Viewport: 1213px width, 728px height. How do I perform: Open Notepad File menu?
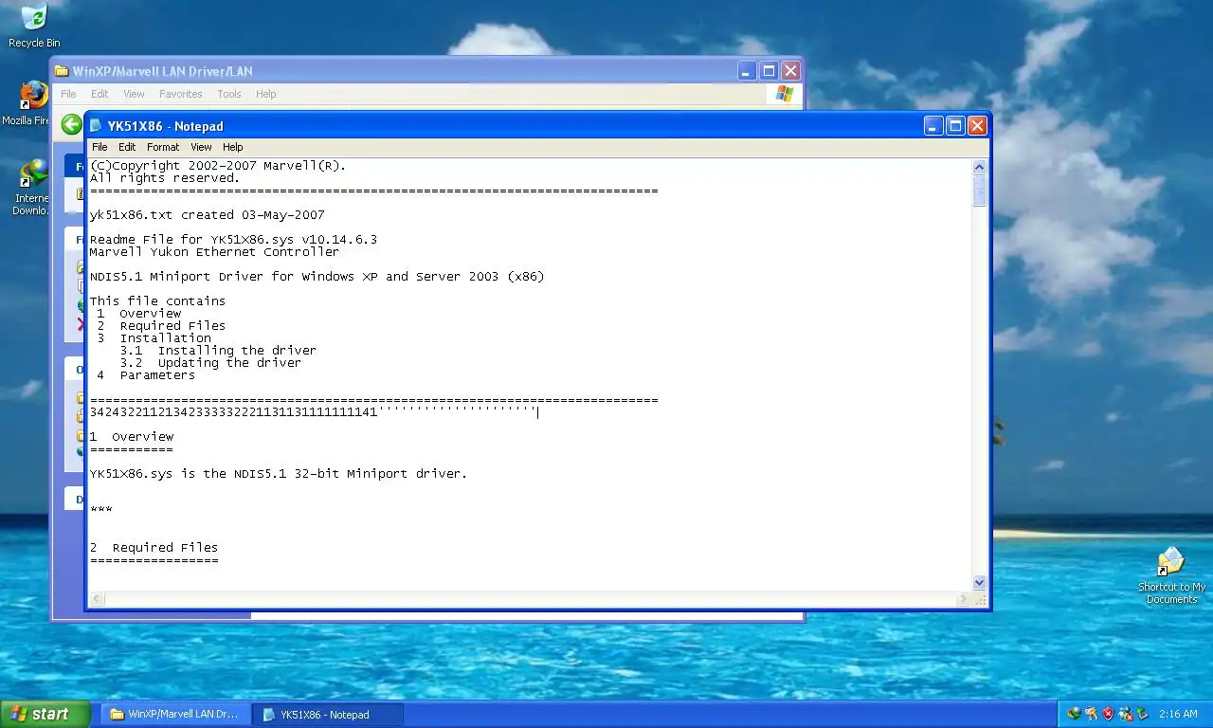(100, 147)
